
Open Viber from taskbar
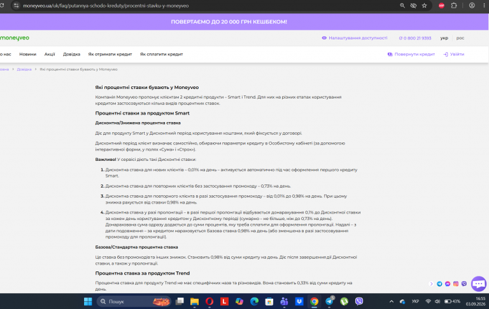359,301
